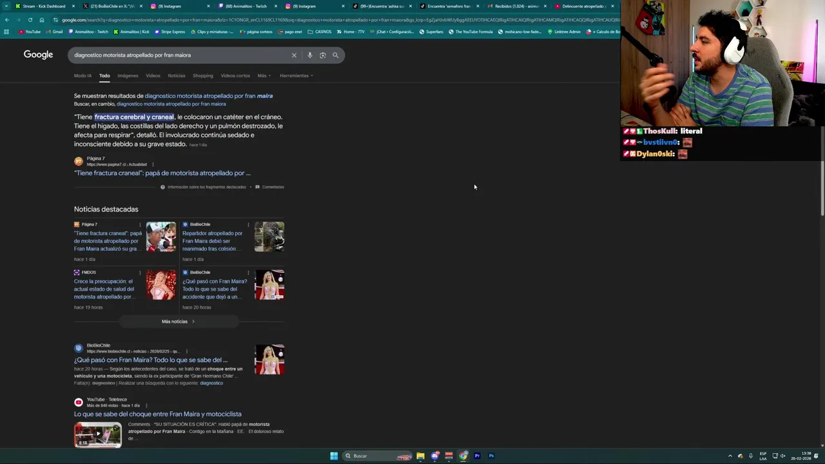The image size is (825, 464).
Task: Switch to the 'Noticias' search tab
Action: click(x=177, y=76)
